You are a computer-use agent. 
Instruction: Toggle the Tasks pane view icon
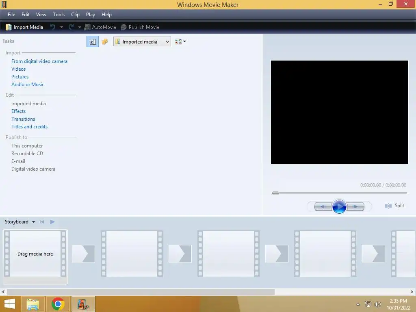pyautogui.click(x=93, y=42)
